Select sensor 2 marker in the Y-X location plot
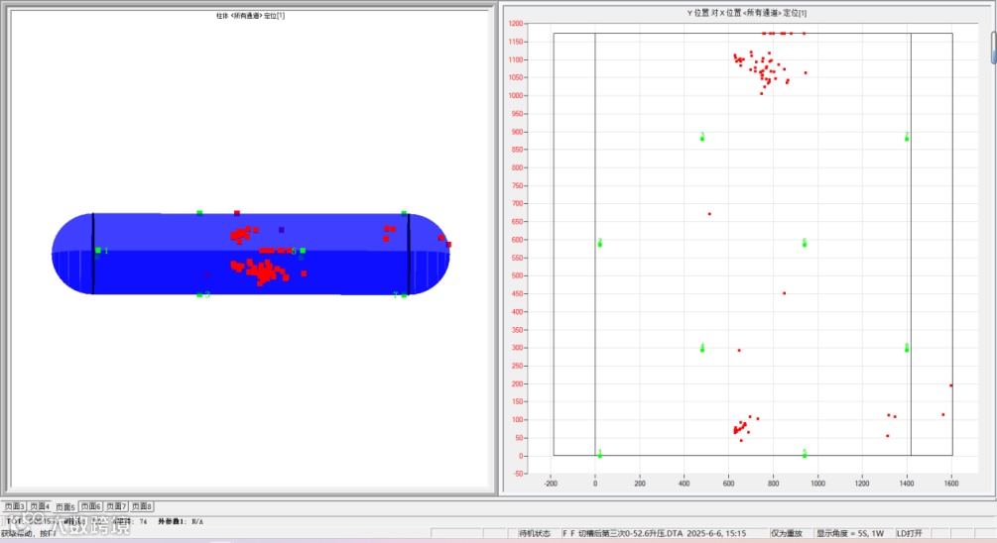997x543 pixels. coord(599,244)
